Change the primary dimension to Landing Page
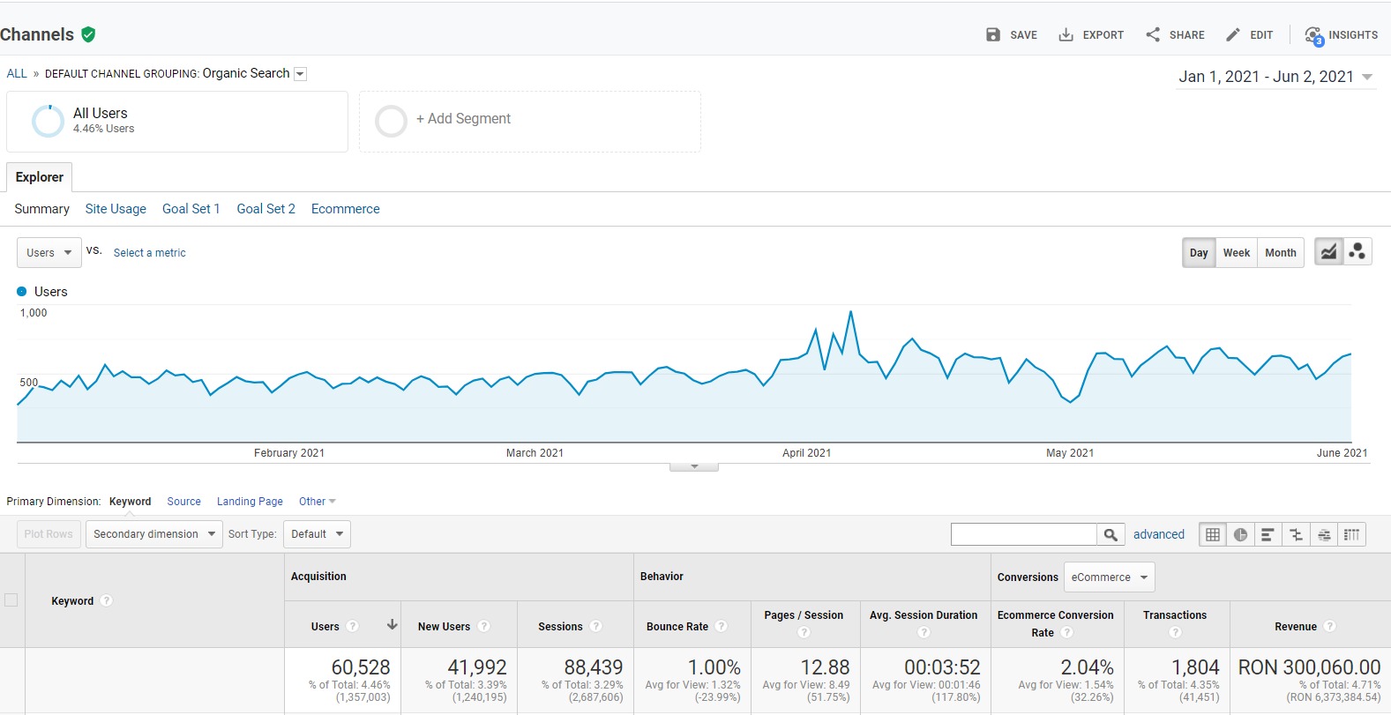This screenshot has height=715, width=1391. (250, 502)
